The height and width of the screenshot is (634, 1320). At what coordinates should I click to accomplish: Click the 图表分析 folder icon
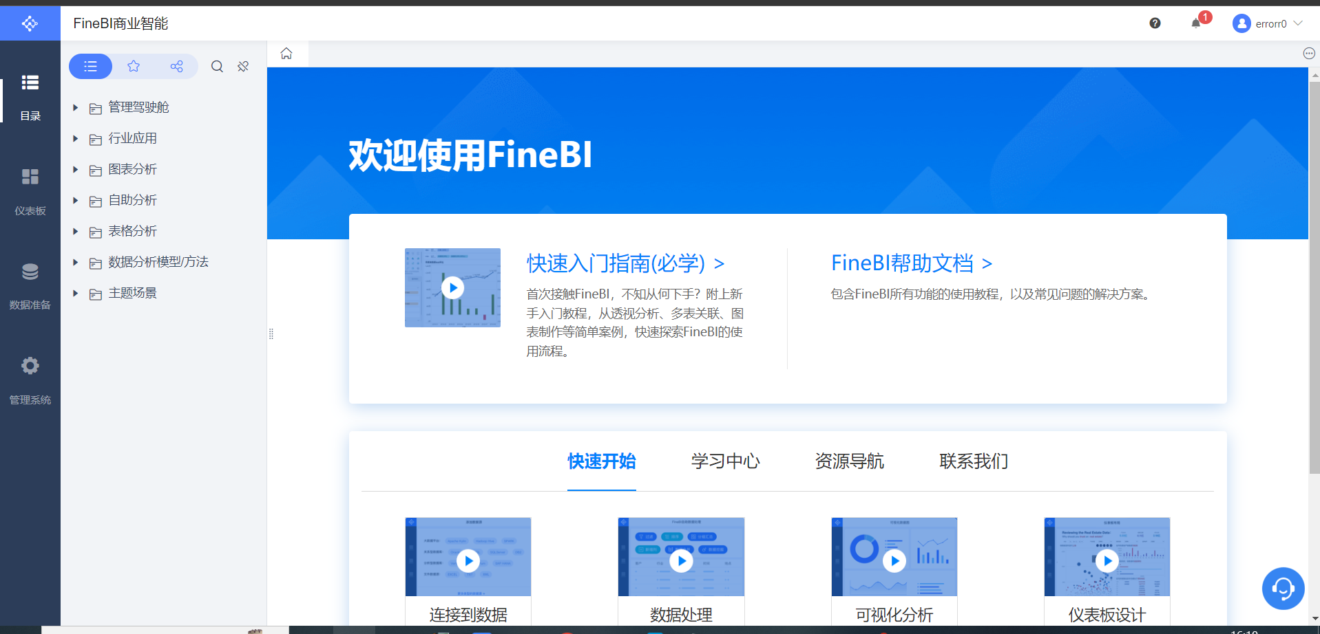pyautogui.click(x=96, y=170)
